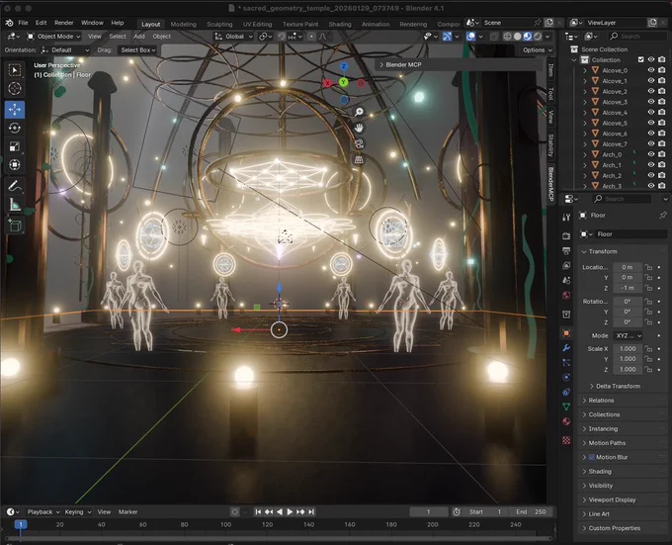The height and width of the screenshot is (545, 672).
Task: Switch to the Modeling workspace tab
Action: coord(183,24)
